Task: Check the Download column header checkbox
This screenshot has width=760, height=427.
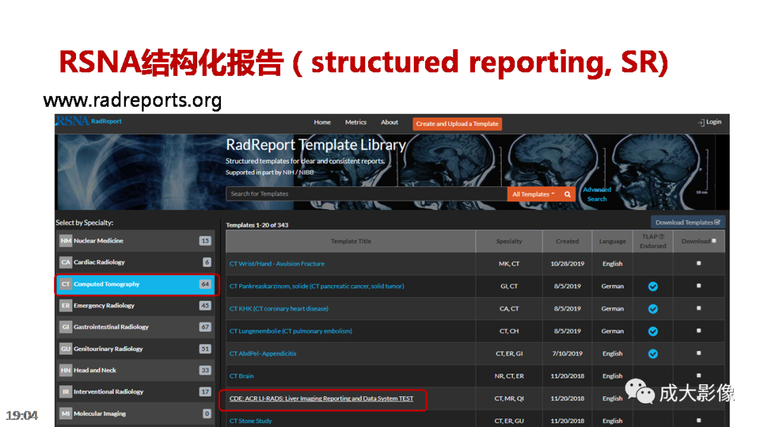Action: tap(716, 241)
